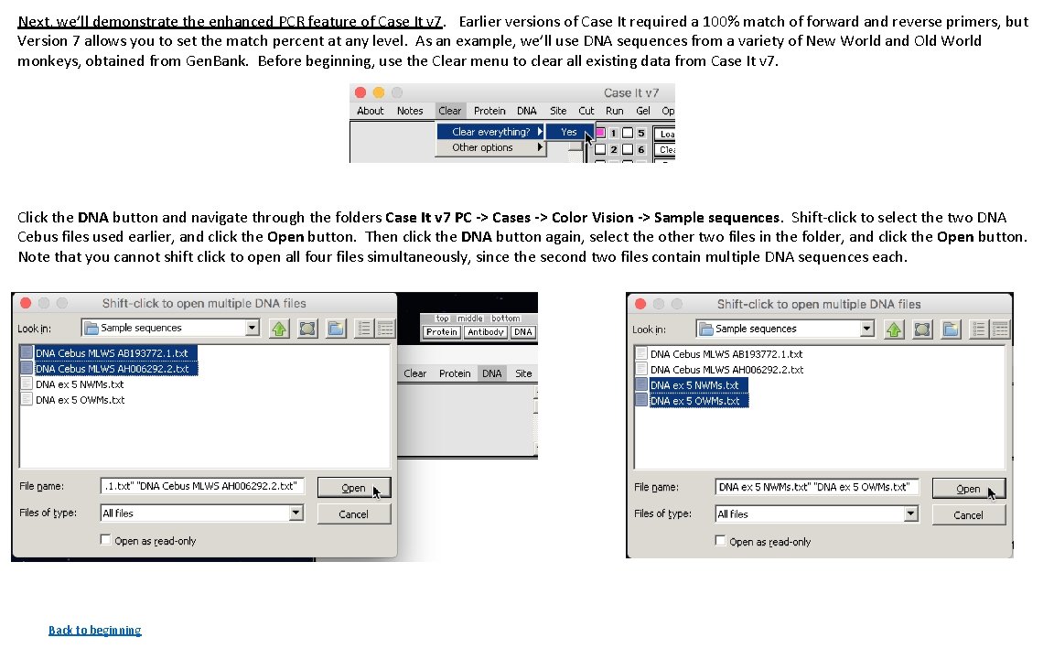
Task: Switch to Details view in the dialog
Action: tap(385, 328)
